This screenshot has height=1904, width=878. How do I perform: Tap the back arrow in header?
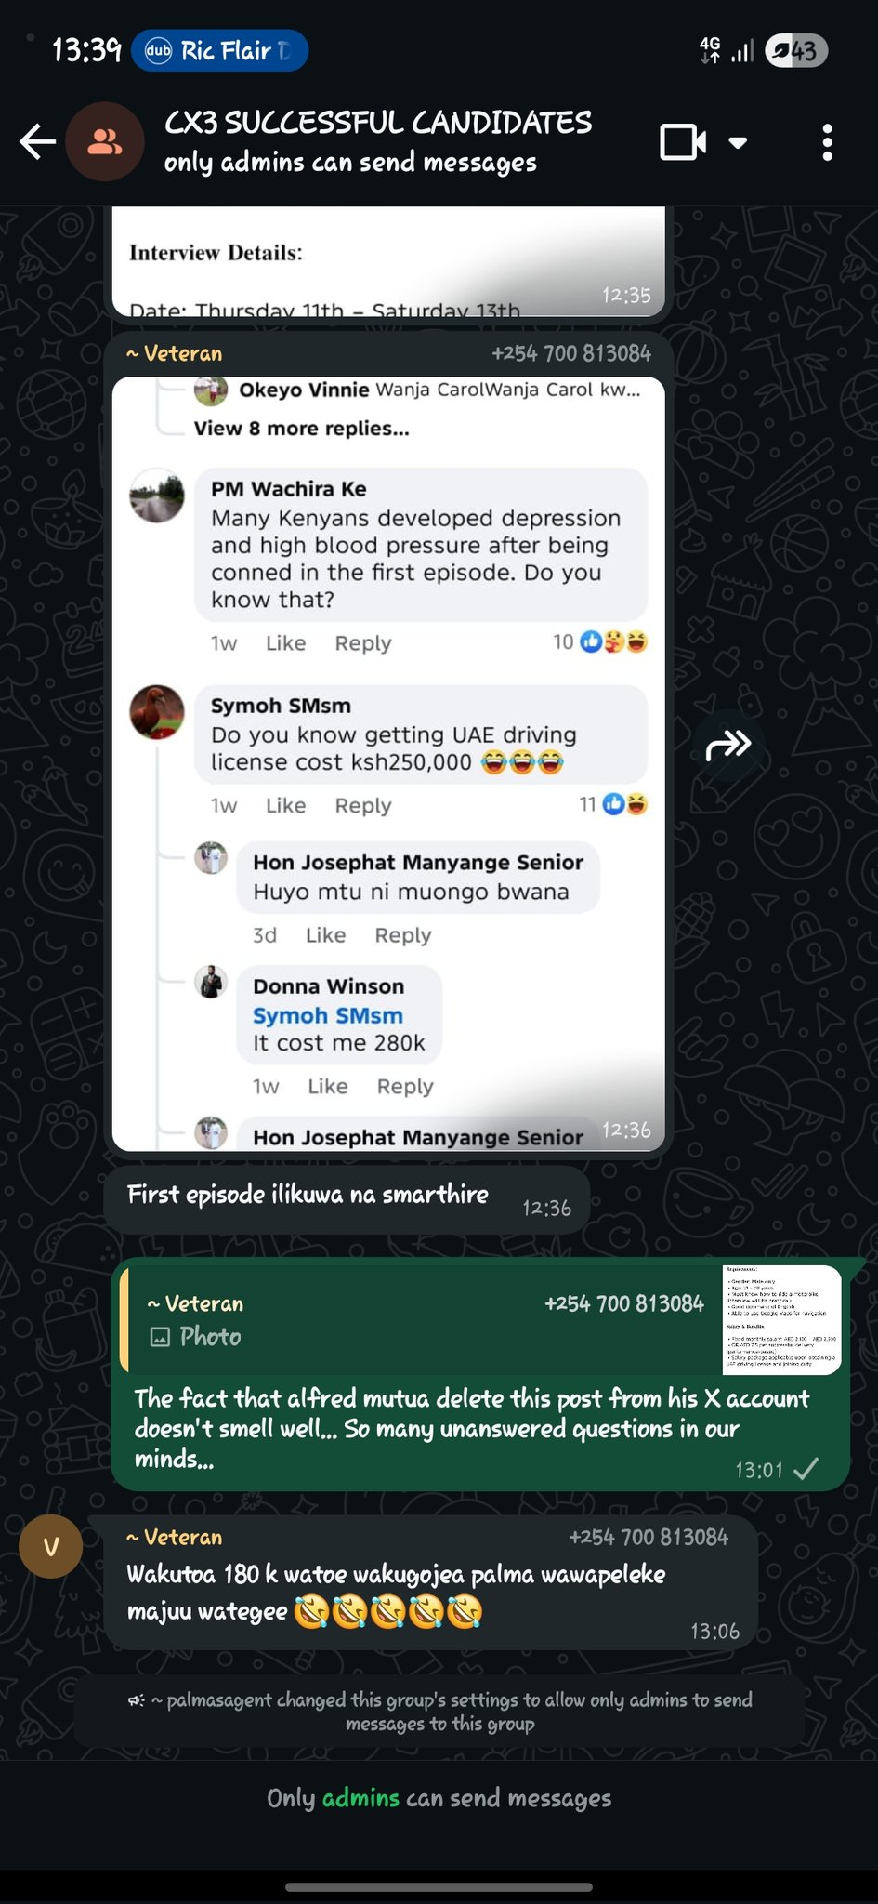click(x=38, y=142)
